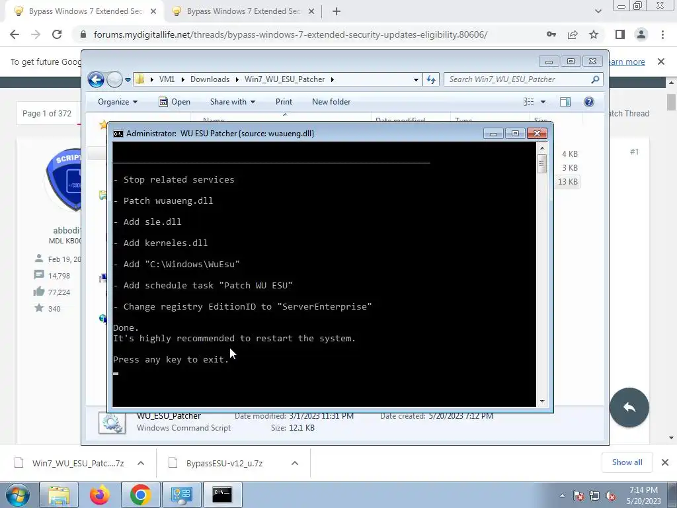Switch to command prompt taskbar icon

[x=222, y=495]
